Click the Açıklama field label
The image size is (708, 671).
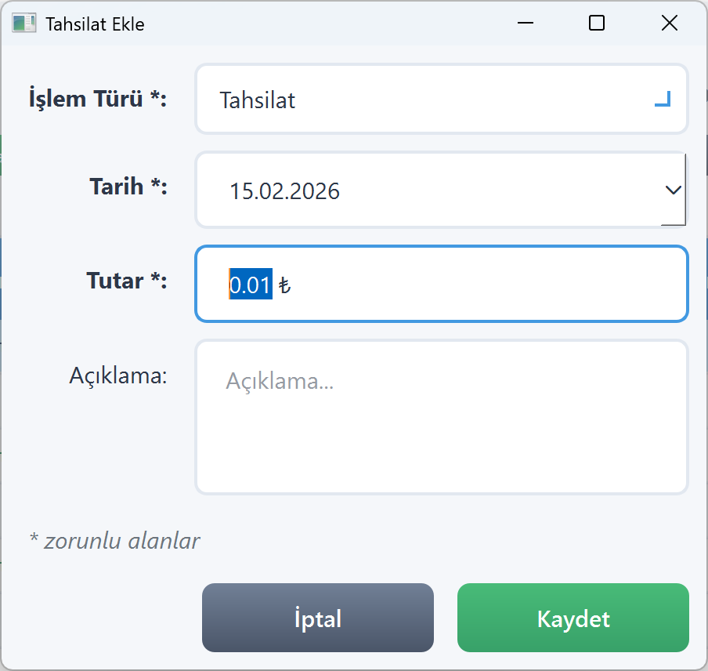[118, 375]
